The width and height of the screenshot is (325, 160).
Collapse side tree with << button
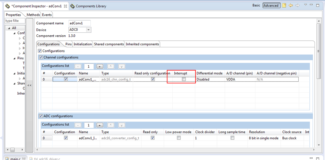(x=29, y=85)
